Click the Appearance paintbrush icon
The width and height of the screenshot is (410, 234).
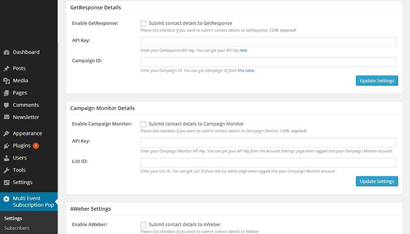6,133
